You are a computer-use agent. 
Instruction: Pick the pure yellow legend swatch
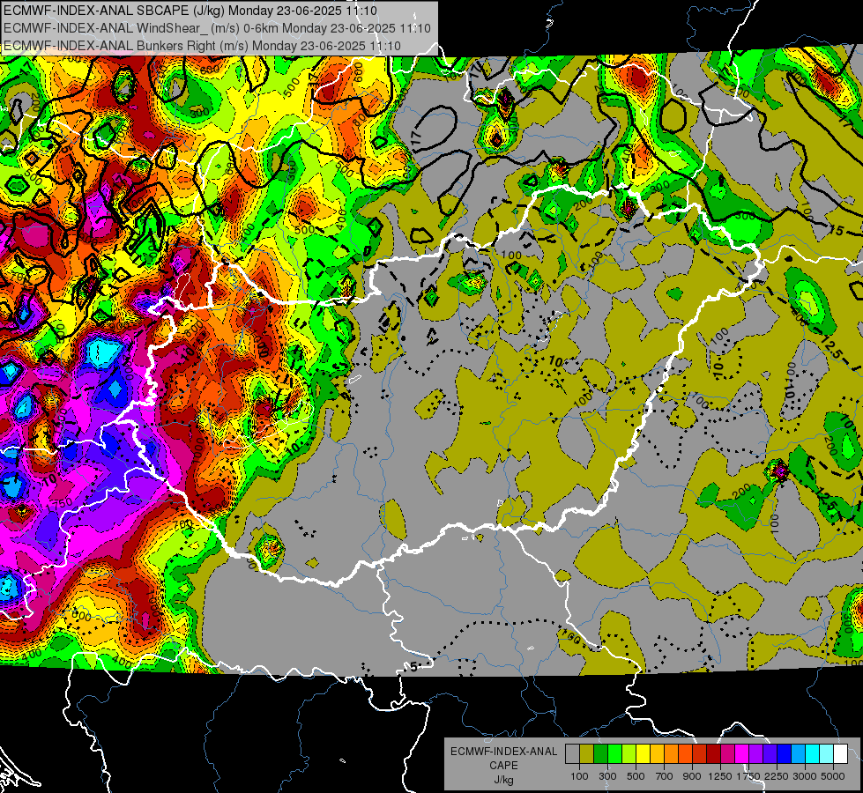pyautogui.click(x=643, y=754)
